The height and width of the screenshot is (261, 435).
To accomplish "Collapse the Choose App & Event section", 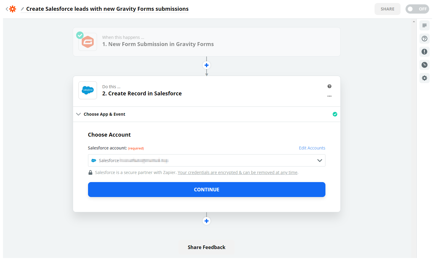I will pos(78,114).
